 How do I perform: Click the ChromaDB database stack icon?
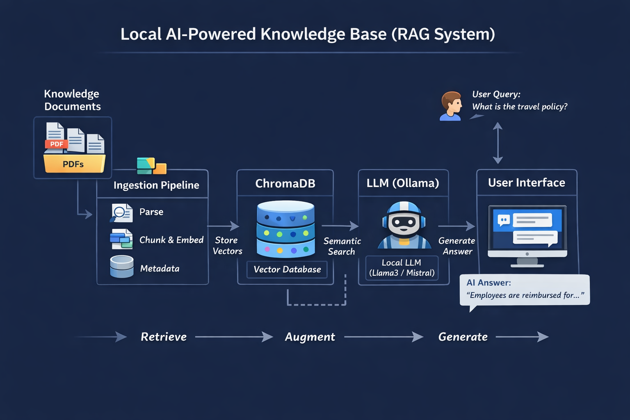coord(285,229)
